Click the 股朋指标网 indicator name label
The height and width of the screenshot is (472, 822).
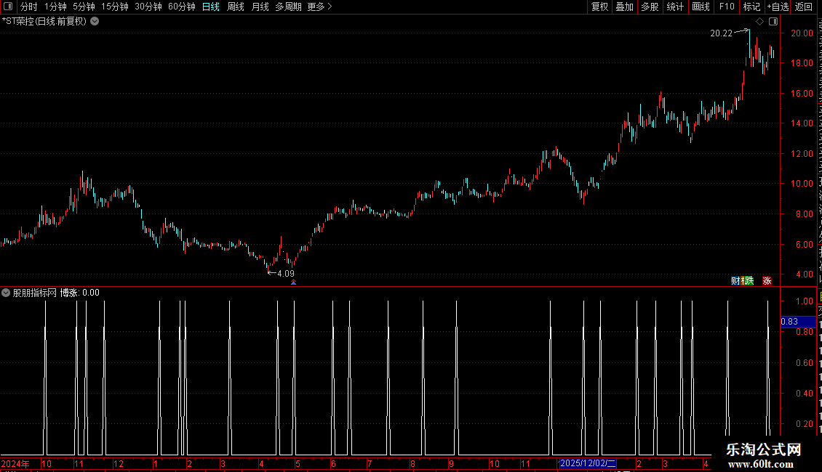(35, 293)
